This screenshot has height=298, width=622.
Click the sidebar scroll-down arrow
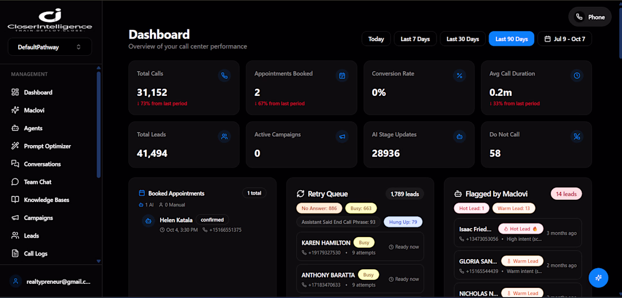99,261
